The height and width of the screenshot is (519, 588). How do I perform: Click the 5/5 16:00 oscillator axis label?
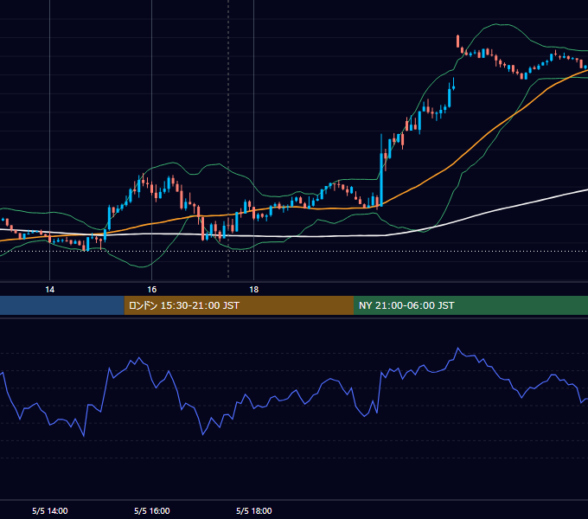152,510
